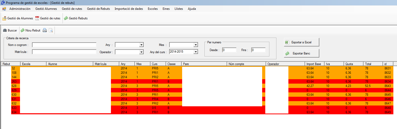Open the Any del curs dropdown

coord(196,52)
